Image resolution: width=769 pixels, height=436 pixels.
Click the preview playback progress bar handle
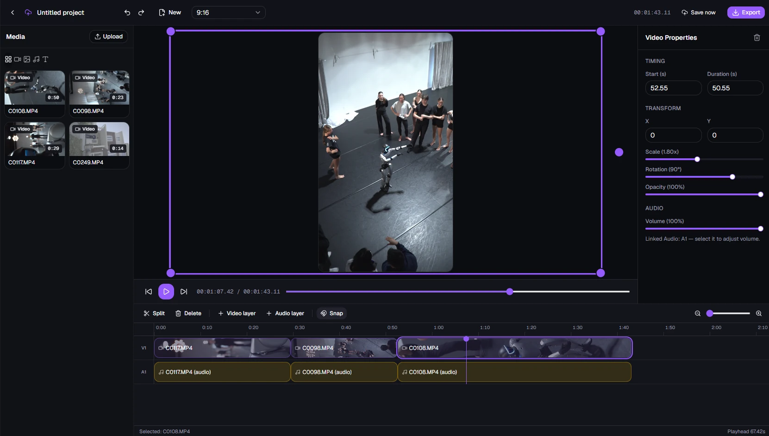click(510, 292)
